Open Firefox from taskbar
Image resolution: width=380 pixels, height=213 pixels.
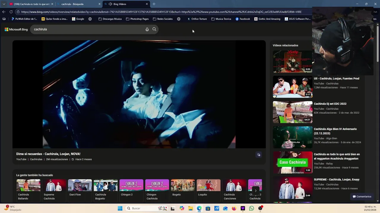point(234,208)
